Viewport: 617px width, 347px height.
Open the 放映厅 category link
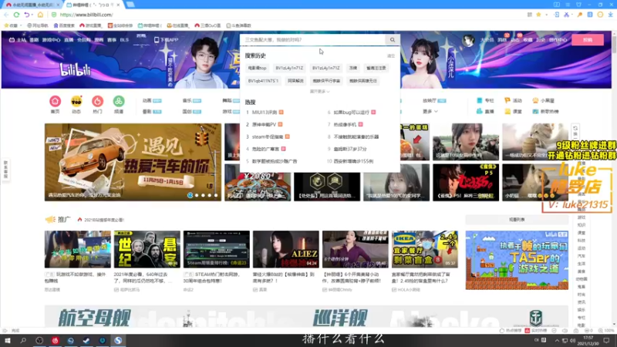tap(434, 101)
